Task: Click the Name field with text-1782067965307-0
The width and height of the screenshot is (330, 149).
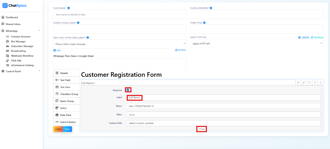Action: tap(224, 106)
